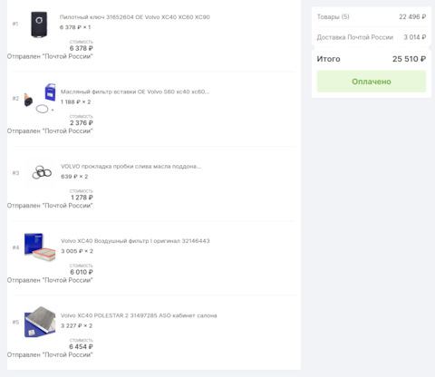Viewport: 435px width, 377px height.
Task: Open the XC40 POLESTAR 2 31497285 link
Action: (139, 315)
